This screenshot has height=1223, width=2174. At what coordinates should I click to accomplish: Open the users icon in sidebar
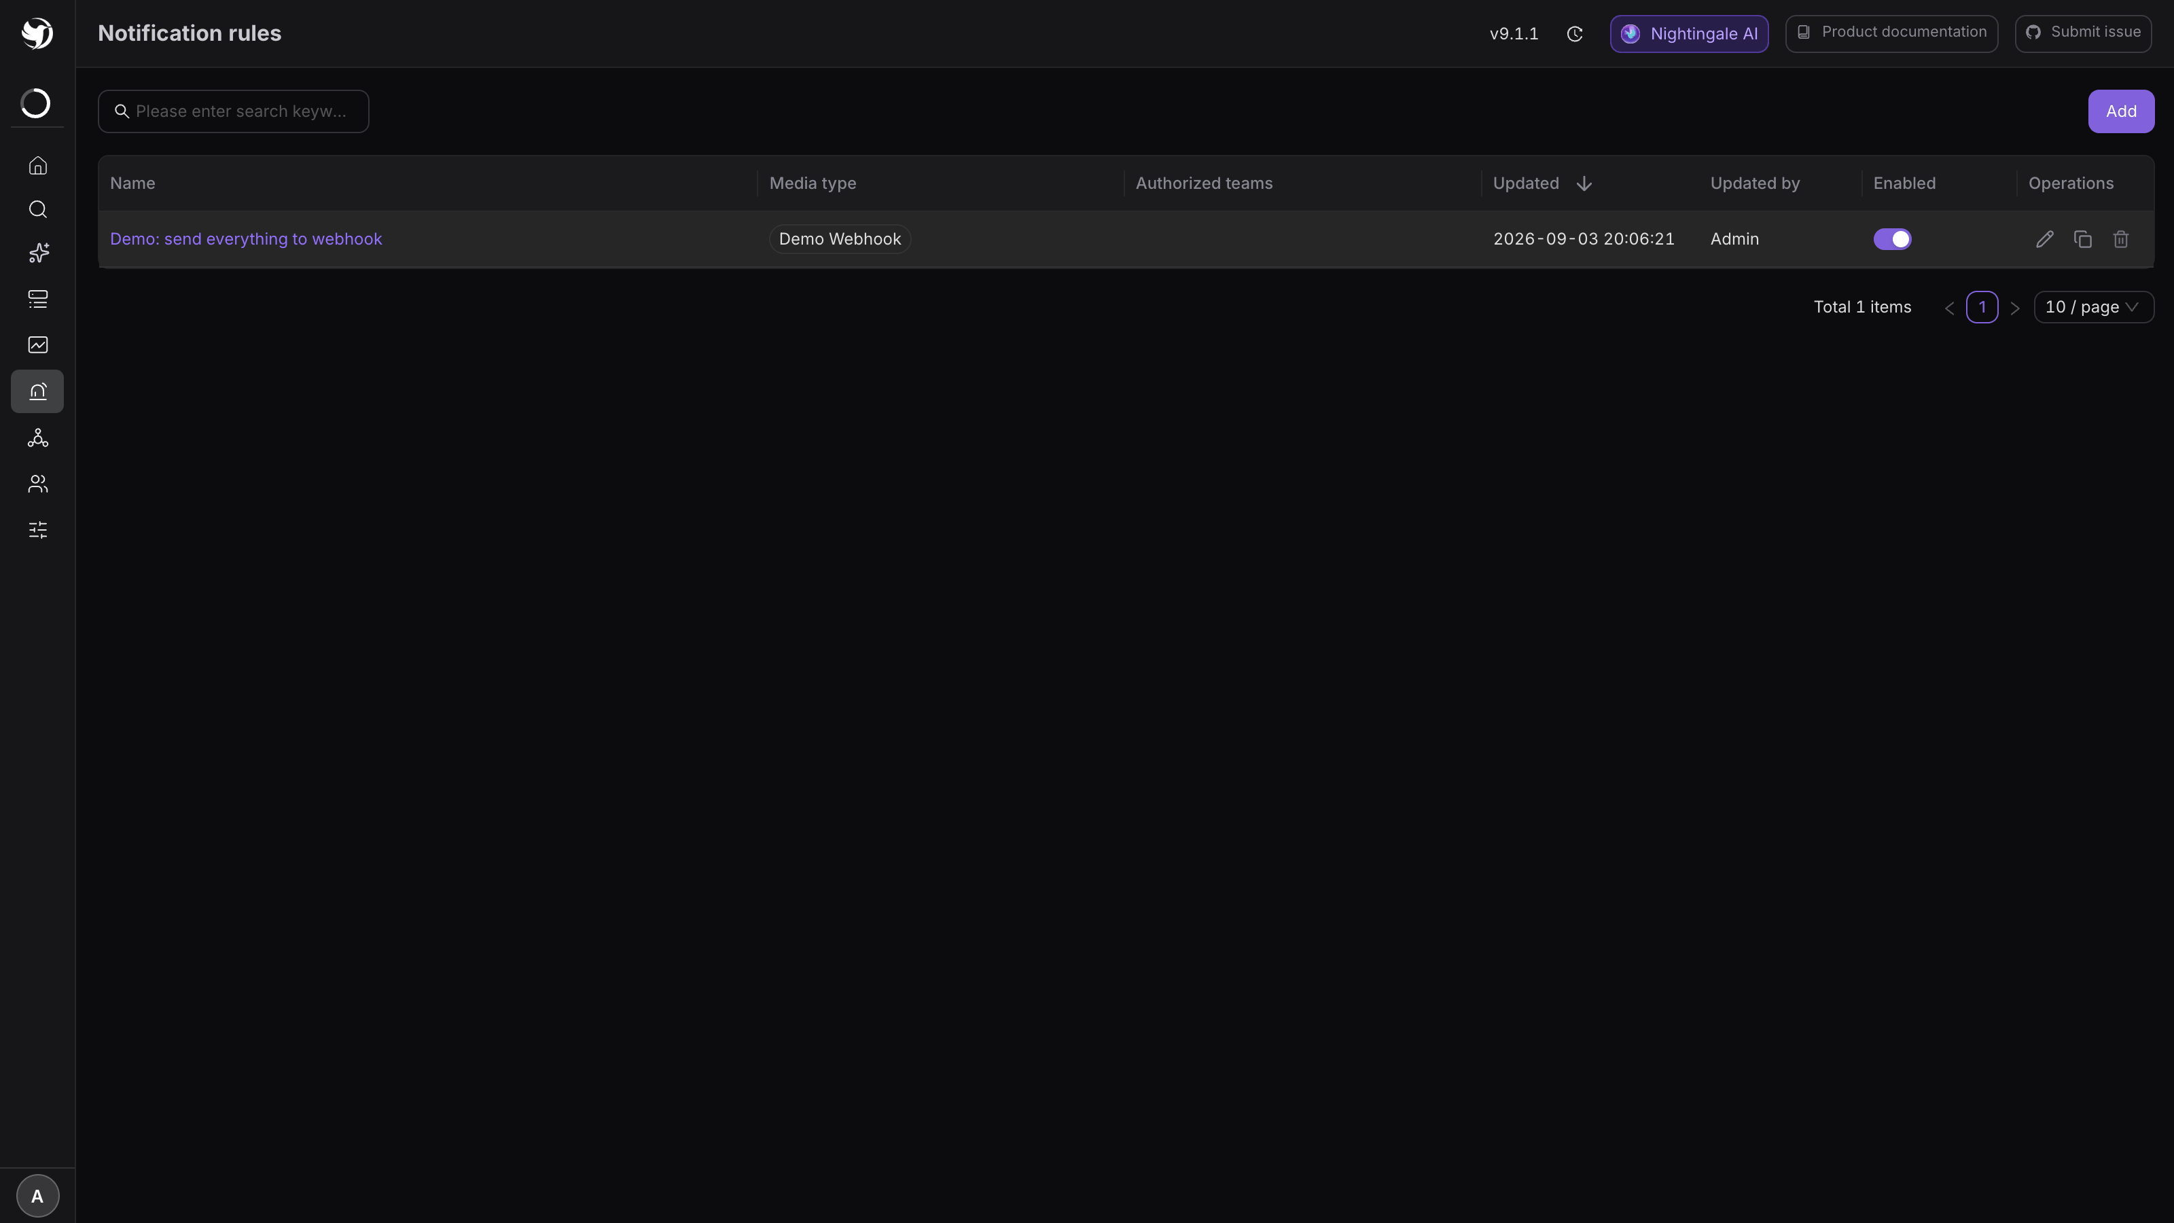37,484
